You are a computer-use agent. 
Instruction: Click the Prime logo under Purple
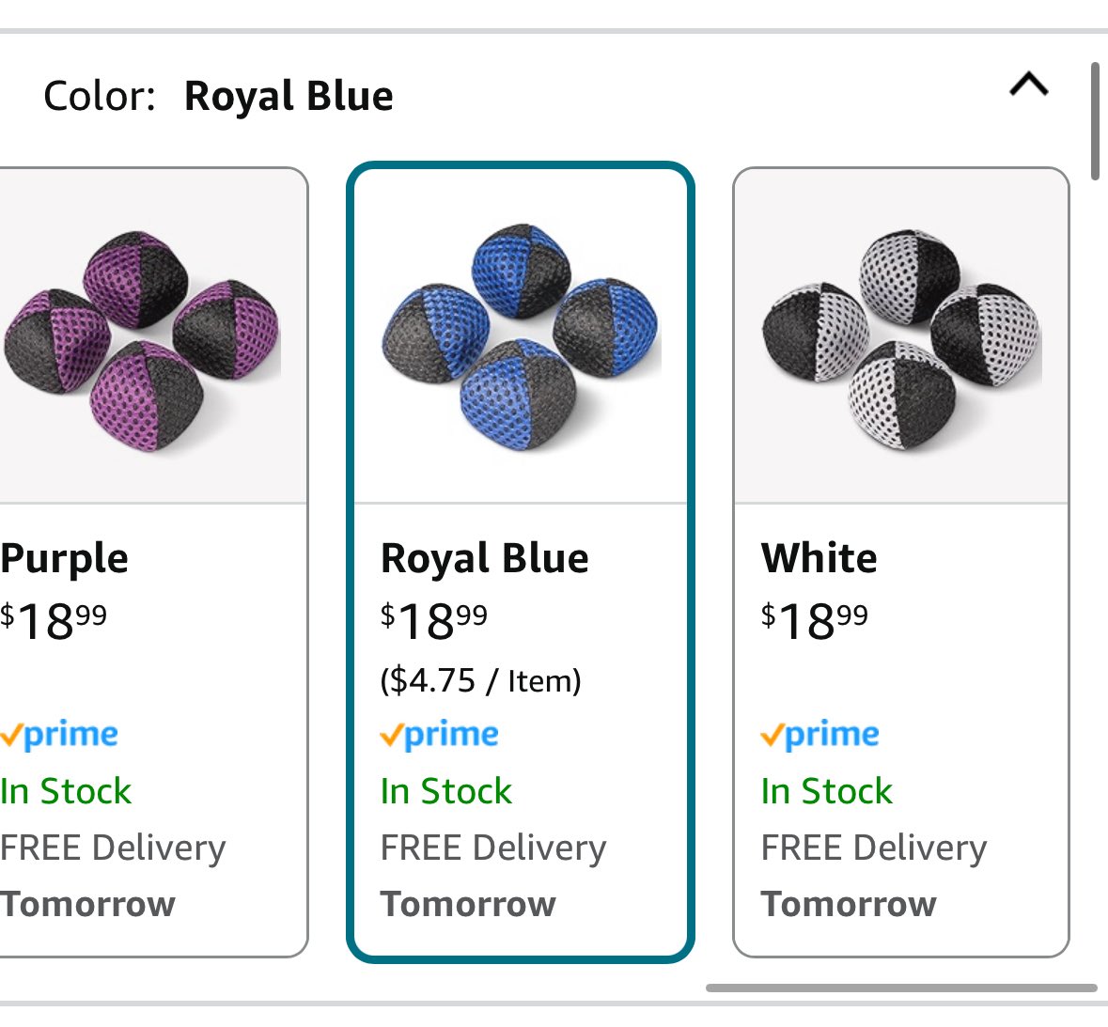point(59,735)
